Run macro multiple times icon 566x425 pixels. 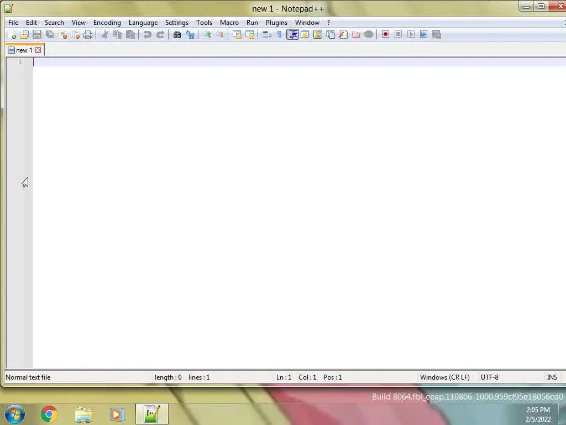[x=424, y=34]
